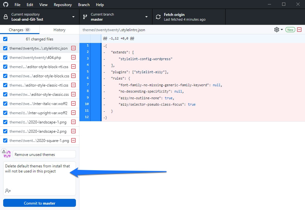Toggle the 61 changed files select-all checkbox
This screenshot has height=210, width=305.
coord(5,39)
